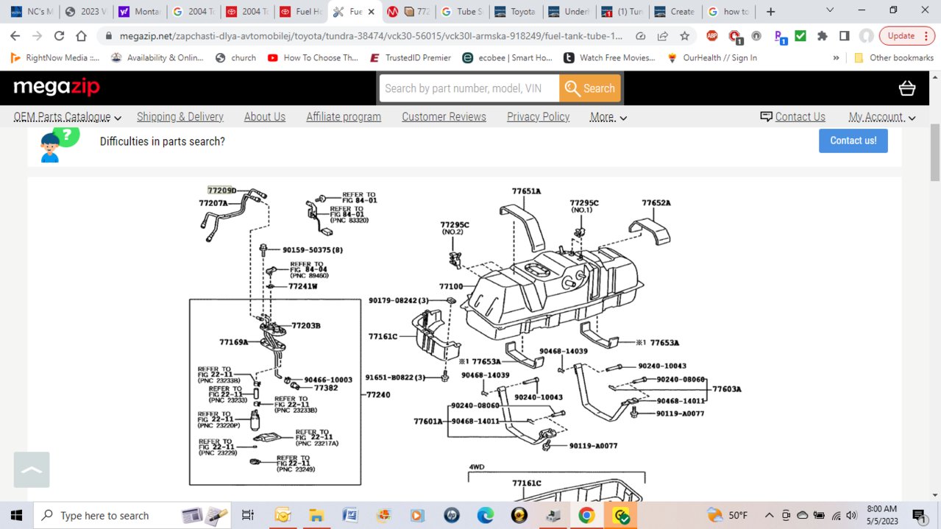This screenshot has height=529, width=941.
Task: Open the Windows notification center
Action: coord(918,515)
